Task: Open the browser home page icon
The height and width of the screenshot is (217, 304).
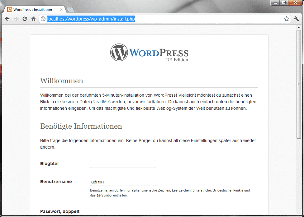Action: tap(34, 19)
